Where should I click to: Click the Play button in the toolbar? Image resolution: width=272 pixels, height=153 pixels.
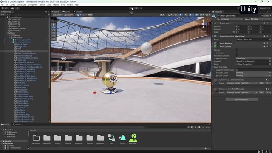coord(132,8)
